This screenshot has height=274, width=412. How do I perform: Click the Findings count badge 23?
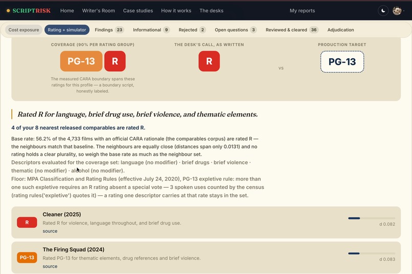pyautogui.click(x=120, y=30)
